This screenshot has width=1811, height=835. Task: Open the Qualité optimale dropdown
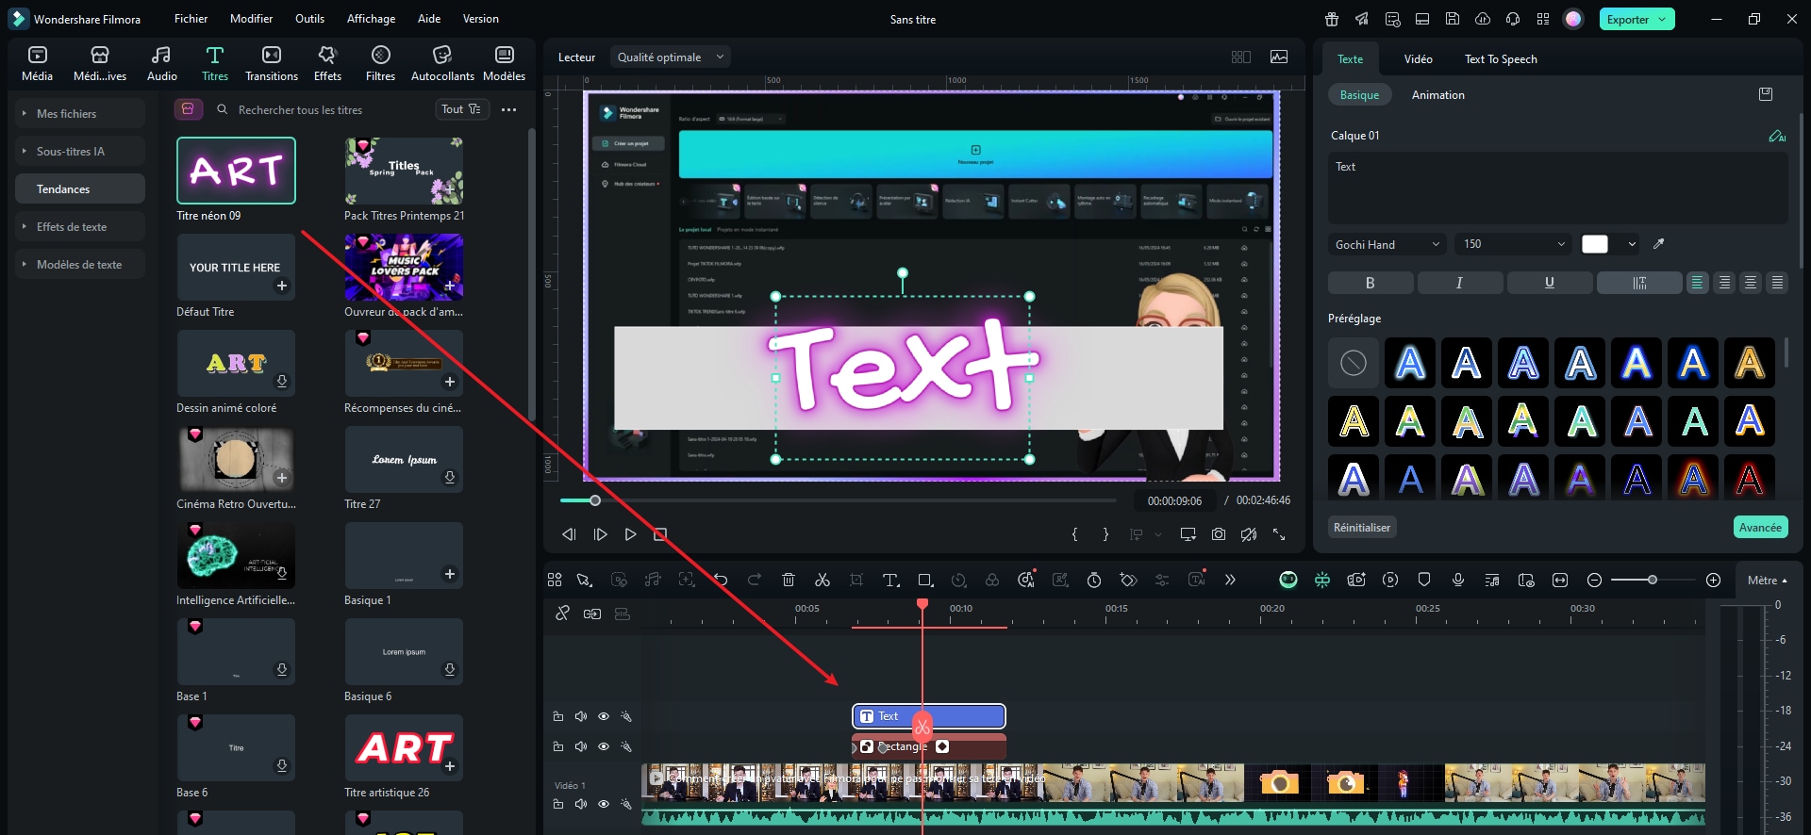[x=670, y=57]
